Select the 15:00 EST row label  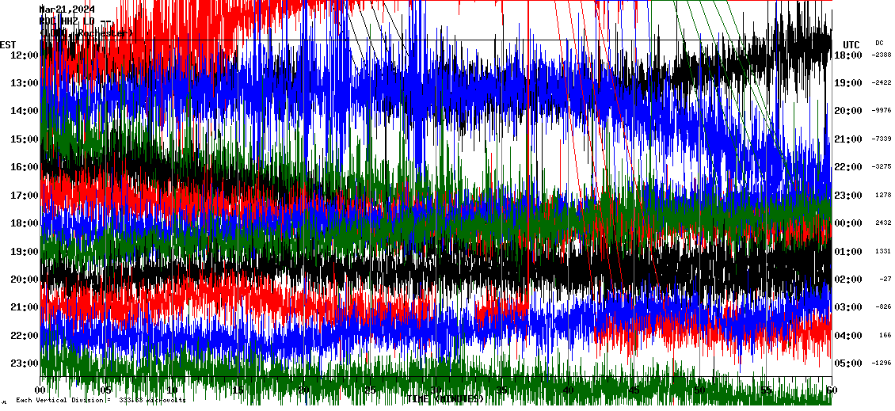click(x=25, y=139)
